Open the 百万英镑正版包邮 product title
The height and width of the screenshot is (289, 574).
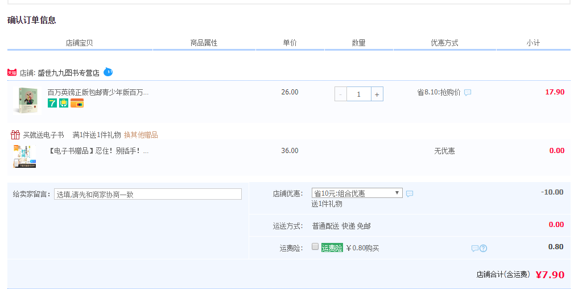coord(98,92)
